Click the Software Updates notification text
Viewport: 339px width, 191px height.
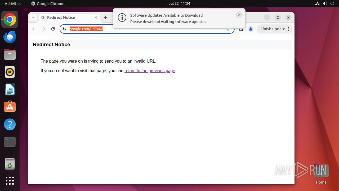(169, 19)
